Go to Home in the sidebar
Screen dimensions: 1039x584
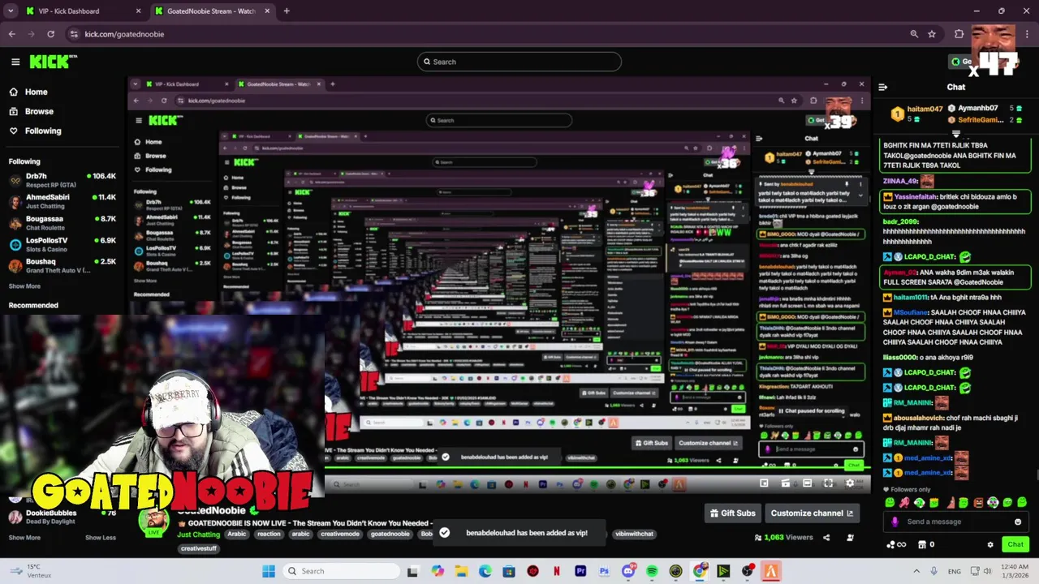36,92
